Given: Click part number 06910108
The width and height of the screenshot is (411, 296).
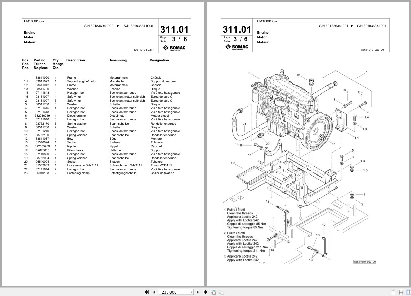Looking at the screenshot, I should pos(42,173).
